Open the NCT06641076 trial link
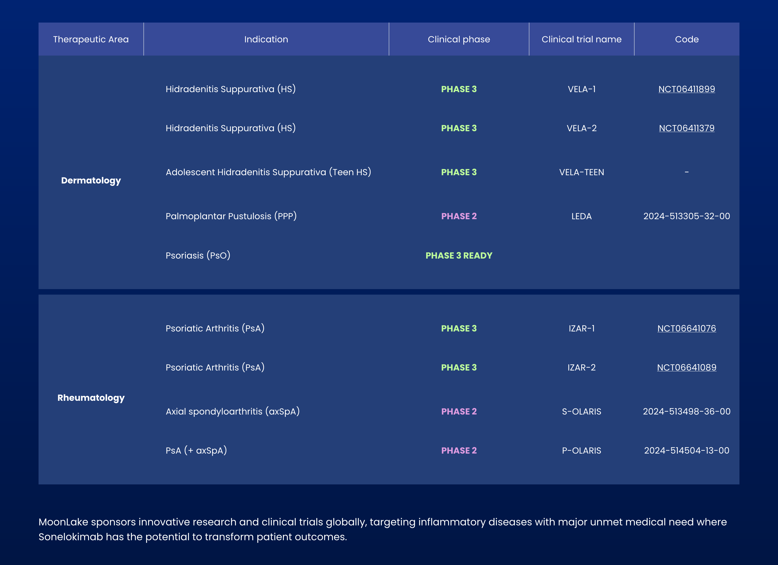This screenshot has height=565, width=778. pyautogui.click(x=686, y=328)
